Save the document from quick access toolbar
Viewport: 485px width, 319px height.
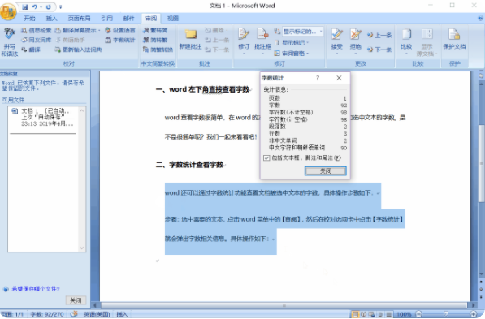(x=24, y=6)
